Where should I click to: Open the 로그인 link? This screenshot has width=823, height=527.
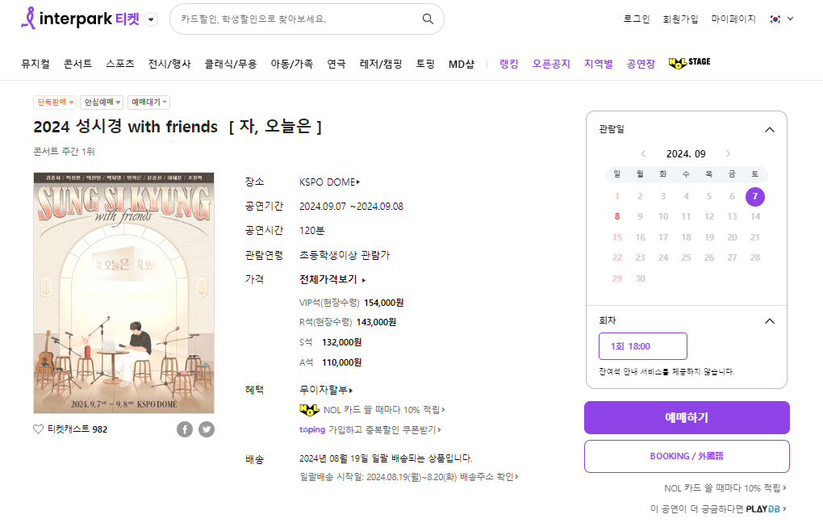point(636,19)
